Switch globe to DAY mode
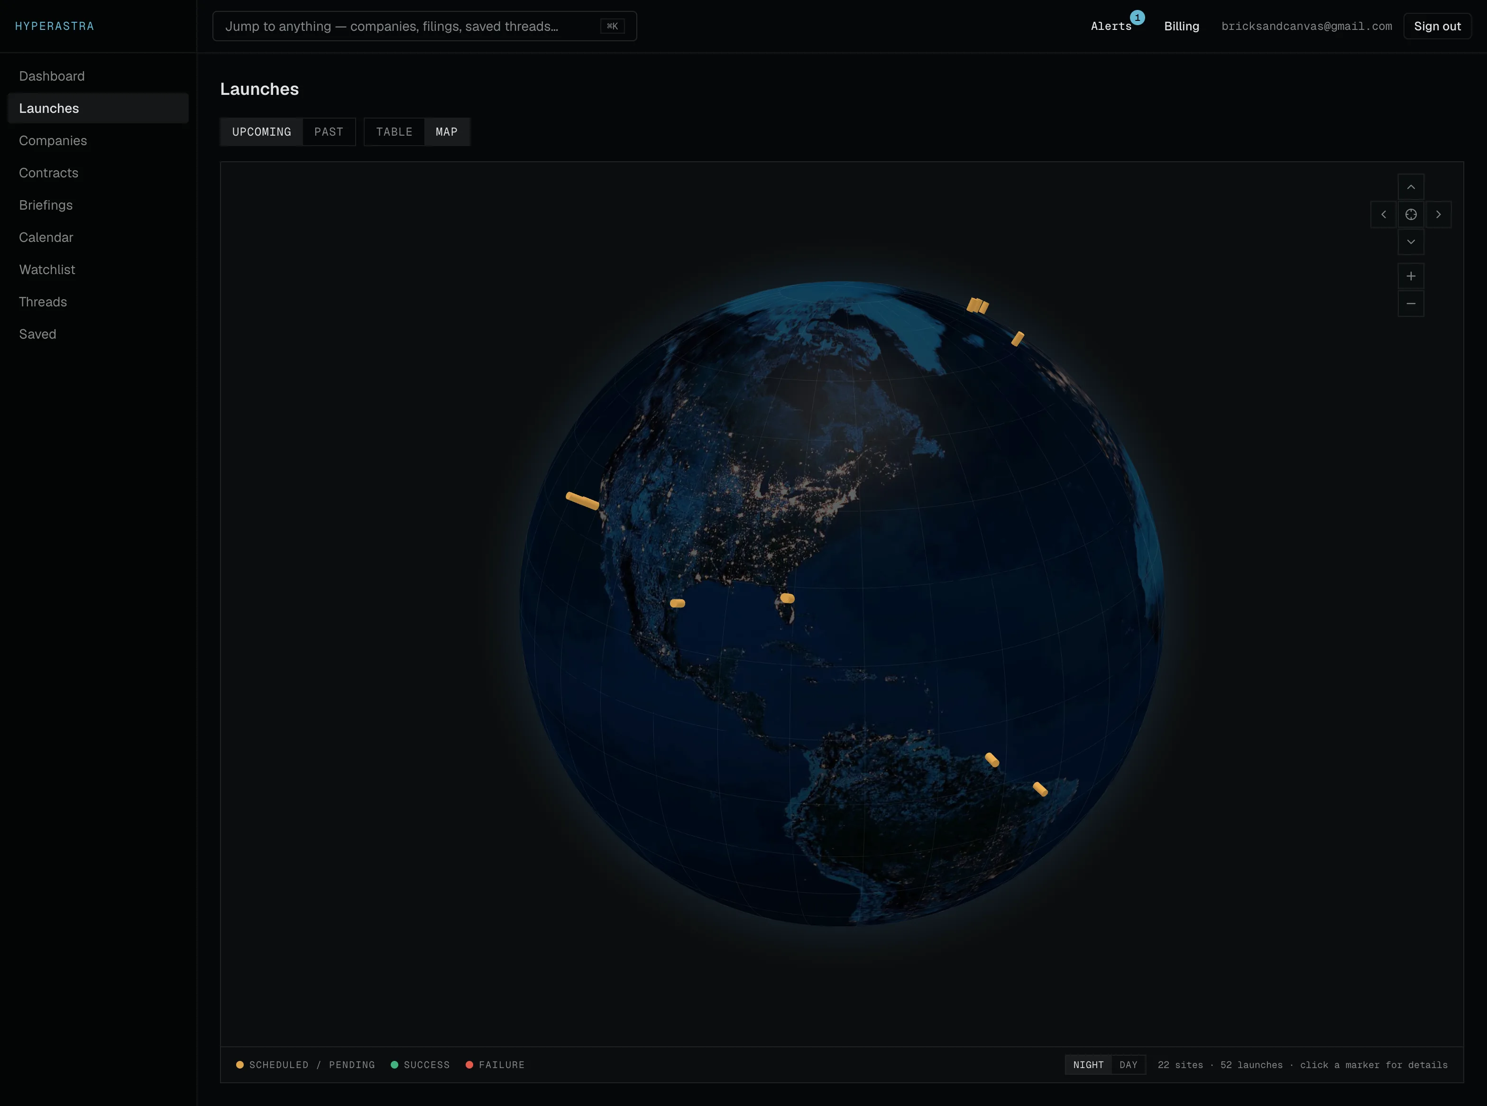The height and width of the screenshot is (1106, 1487). 1129,1064
